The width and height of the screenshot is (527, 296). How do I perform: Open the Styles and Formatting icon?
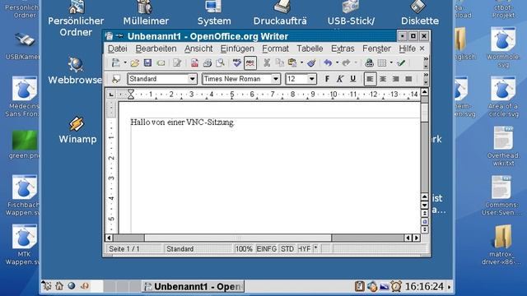click(x=116, y=79)
